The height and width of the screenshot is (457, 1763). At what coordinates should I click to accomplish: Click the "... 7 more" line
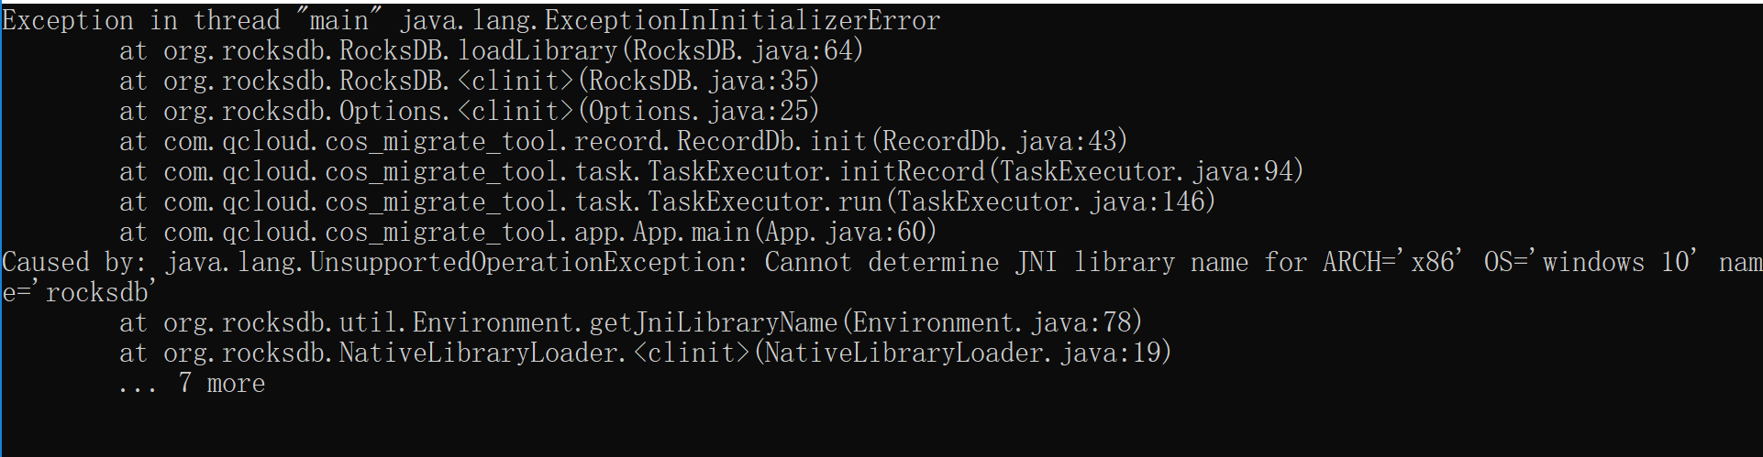tap(192, 383)
